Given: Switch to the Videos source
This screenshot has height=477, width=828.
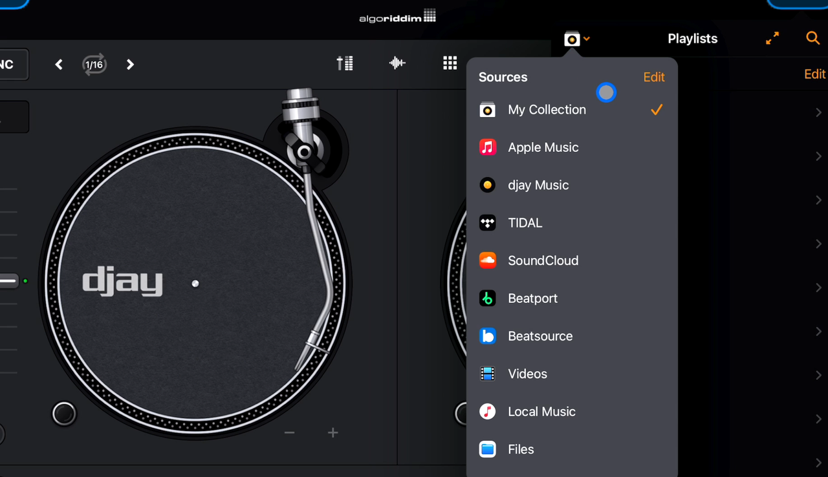Looking at the screenshot, I should 527,373.
